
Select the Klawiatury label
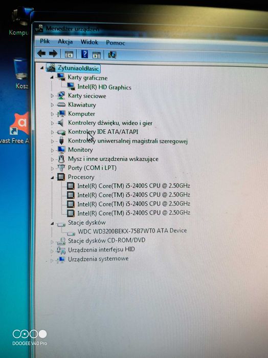tap(82, 105)
